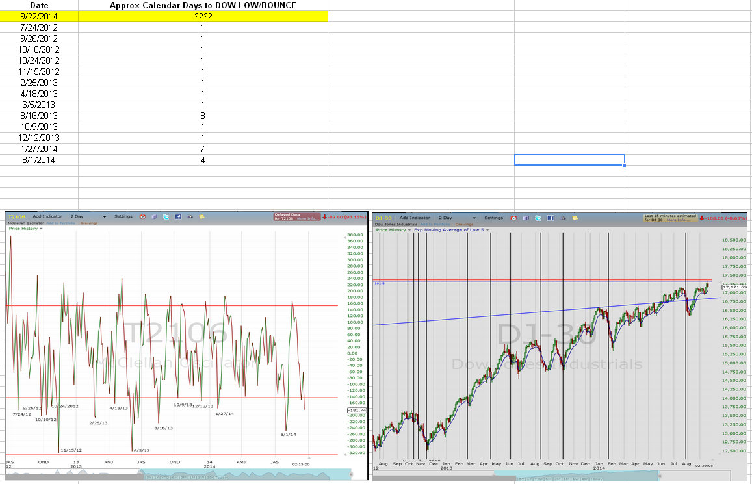Select the 4/18/2013 date cell
The image size is (752, 484).
coord(39,94)
